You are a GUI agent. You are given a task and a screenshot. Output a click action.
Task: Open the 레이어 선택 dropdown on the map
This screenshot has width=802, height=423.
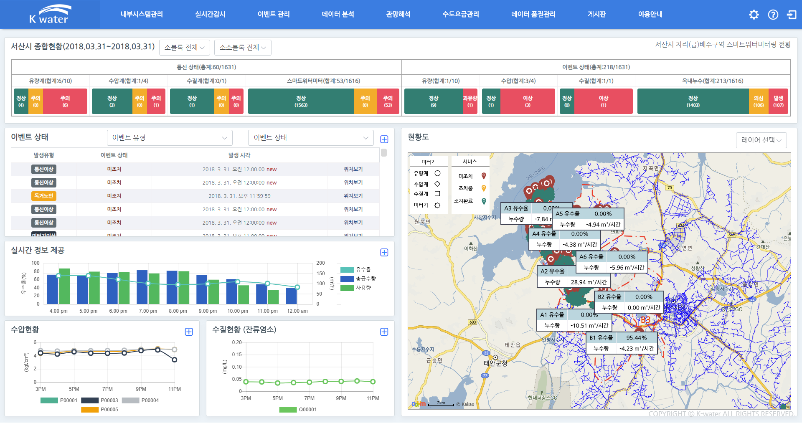point(761,140)
